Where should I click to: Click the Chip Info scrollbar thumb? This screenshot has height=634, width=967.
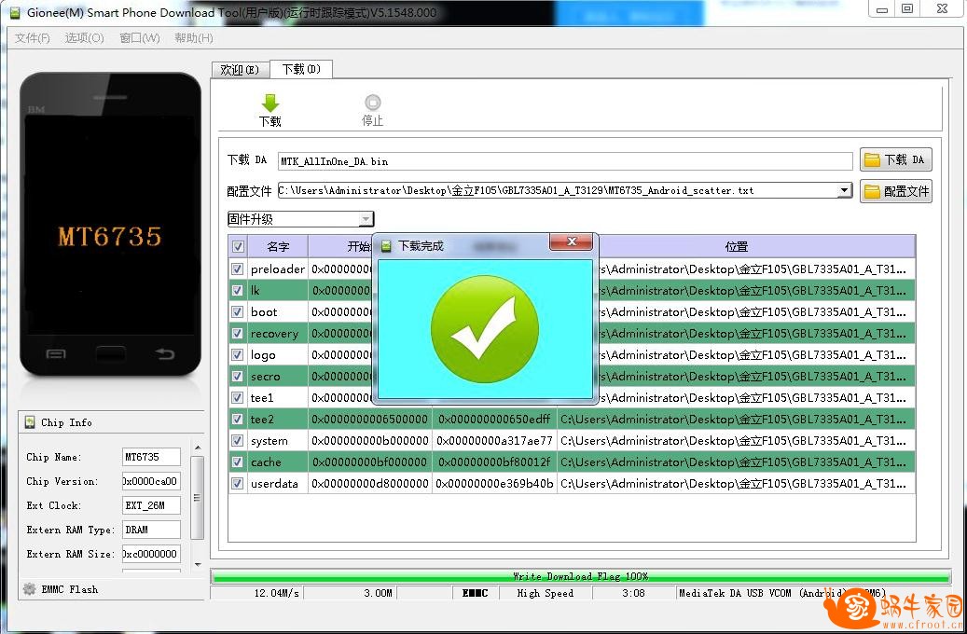[198, 497]
